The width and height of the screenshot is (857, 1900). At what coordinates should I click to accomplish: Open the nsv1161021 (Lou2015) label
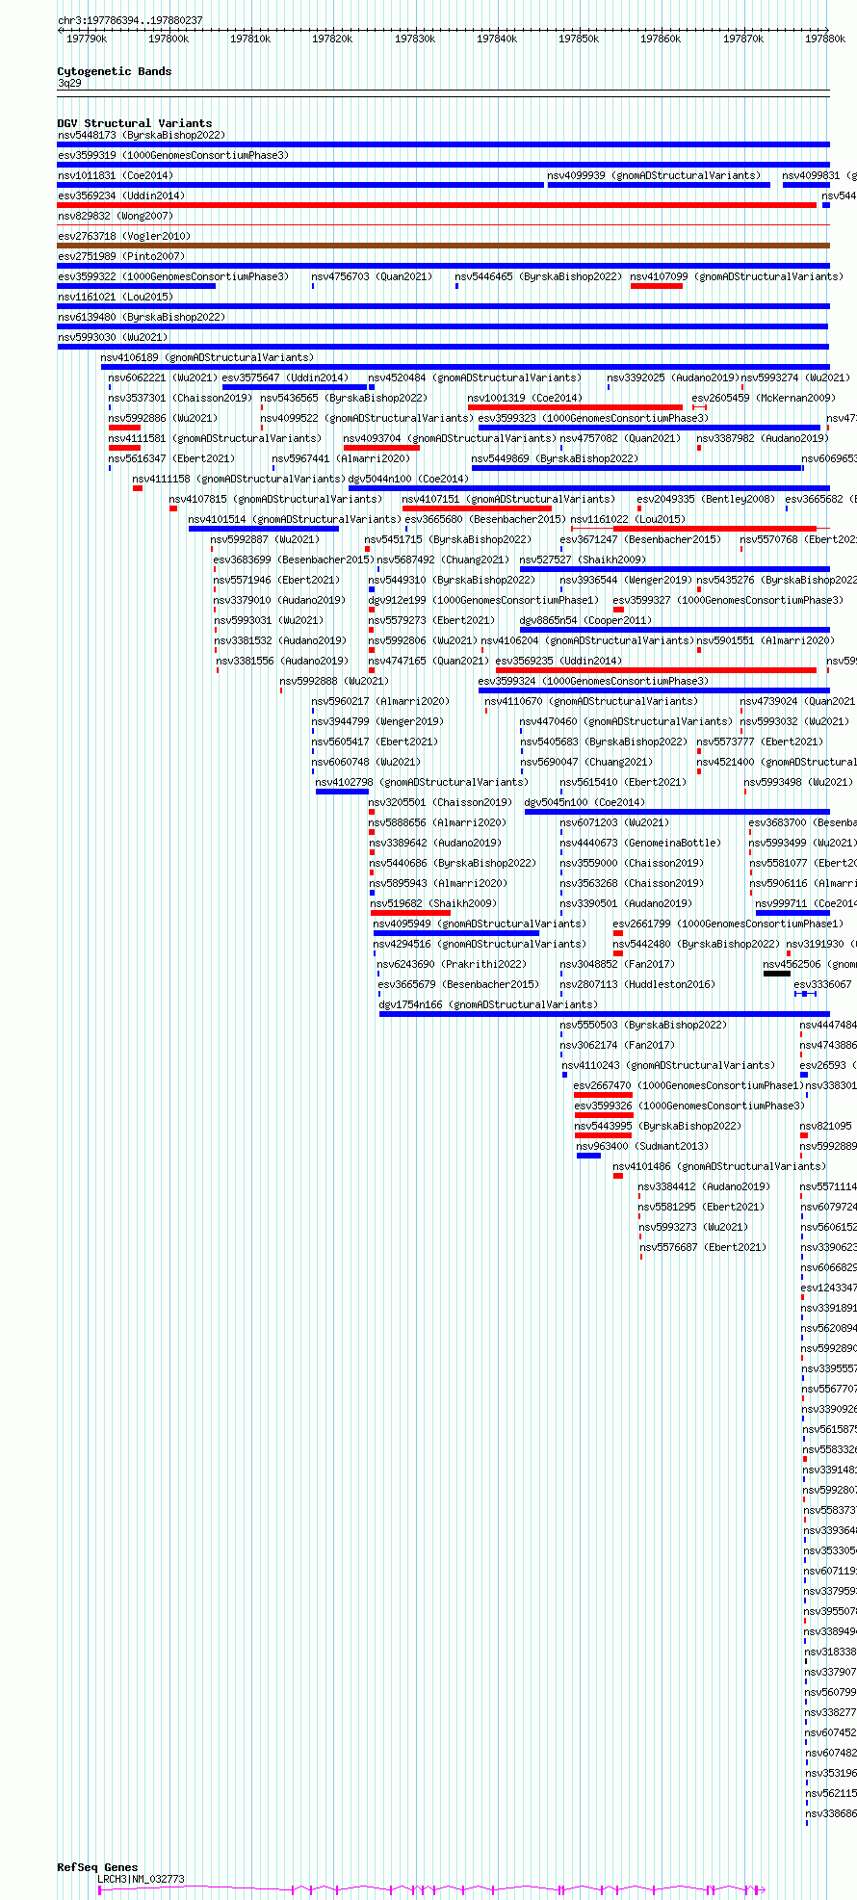116,297
